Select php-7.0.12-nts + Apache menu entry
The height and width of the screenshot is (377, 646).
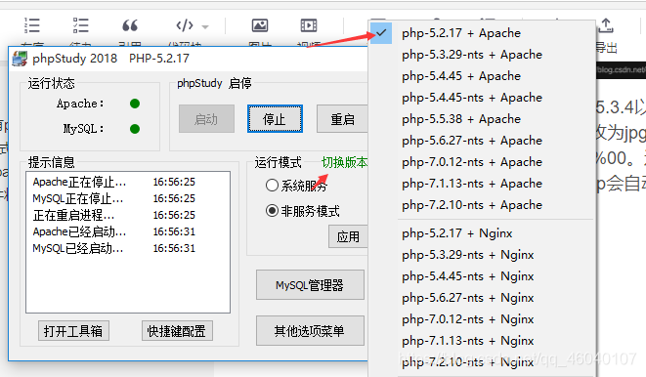[483, 162]
